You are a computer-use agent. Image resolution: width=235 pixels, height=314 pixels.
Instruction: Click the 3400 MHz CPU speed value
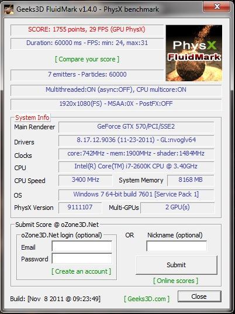point(85,180)
